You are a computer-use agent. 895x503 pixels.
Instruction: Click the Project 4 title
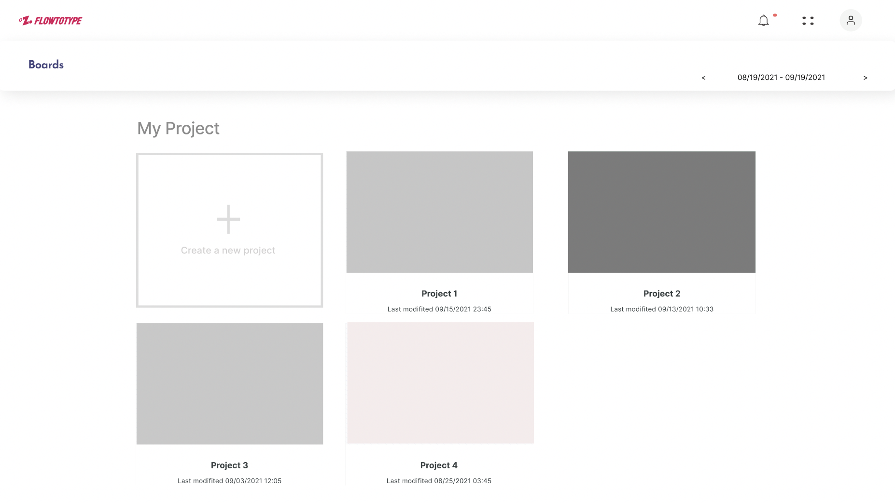click(439, 465)
